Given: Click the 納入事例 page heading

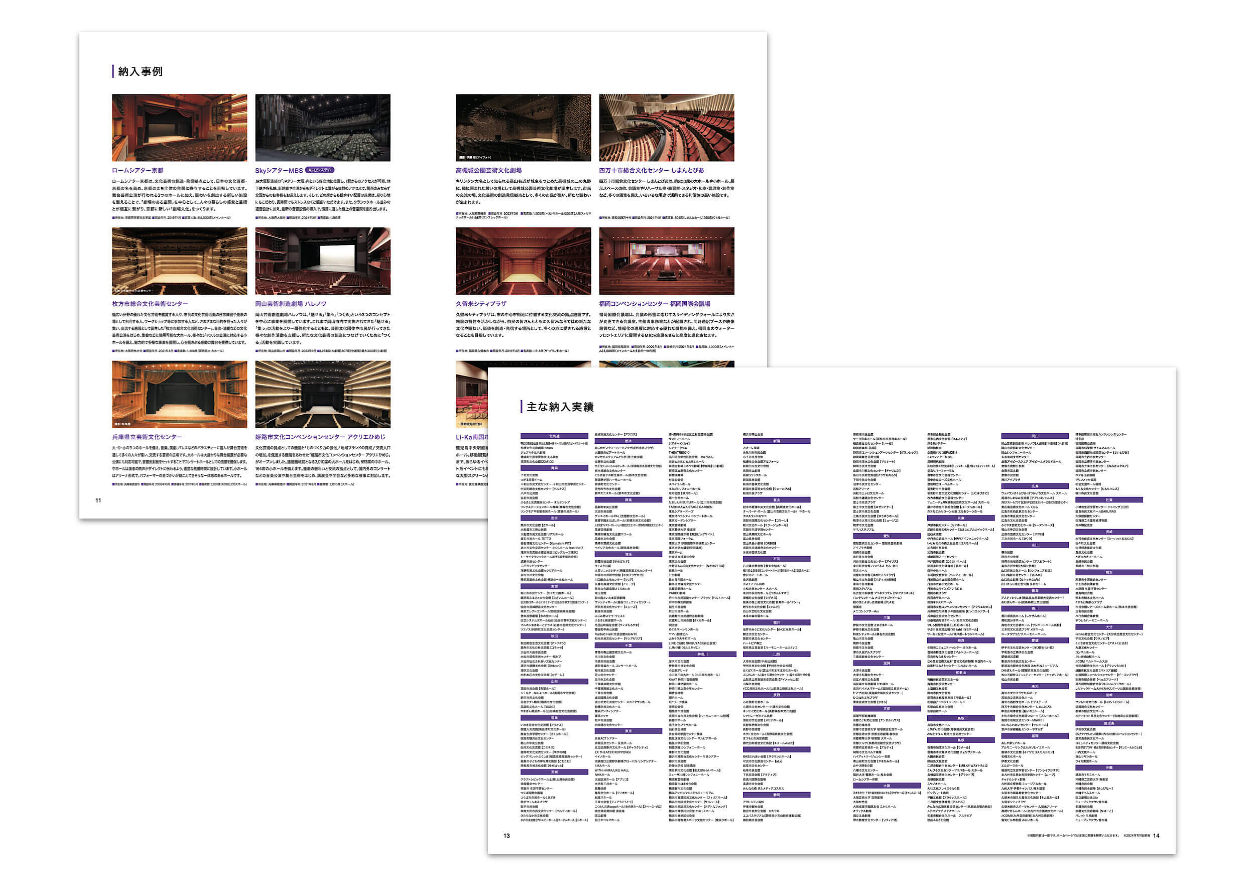Looking at the screenshot, I should tap(140, 72).
